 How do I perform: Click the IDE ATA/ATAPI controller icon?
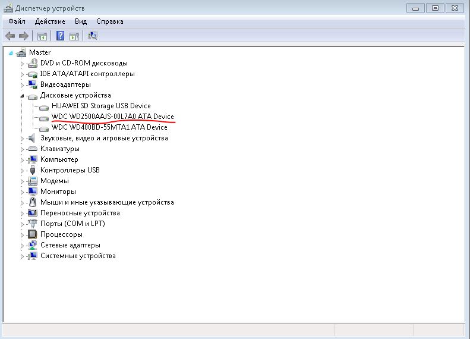[32, 74]
